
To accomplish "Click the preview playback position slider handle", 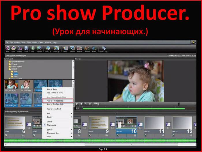I will 179,104.
